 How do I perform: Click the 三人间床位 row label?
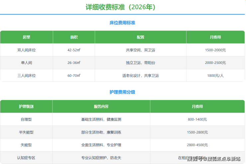coord(26,76)
